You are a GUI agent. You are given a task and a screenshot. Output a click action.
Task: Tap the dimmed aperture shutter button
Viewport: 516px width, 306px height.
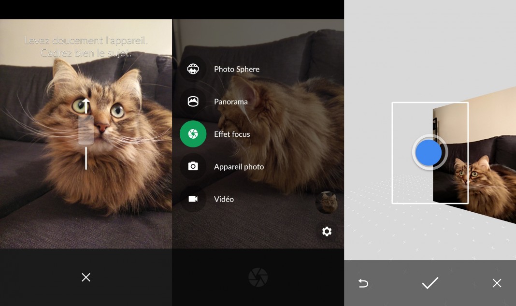click(x=258, y=277)
